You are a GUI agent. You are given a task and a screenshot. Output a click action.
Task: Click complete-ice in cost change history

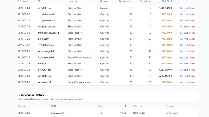tap(58, 113)
